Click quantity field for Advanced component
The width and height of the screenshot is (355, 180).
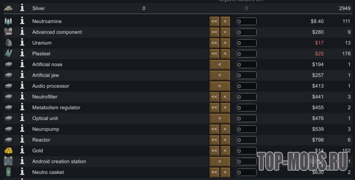coord(246,32)
